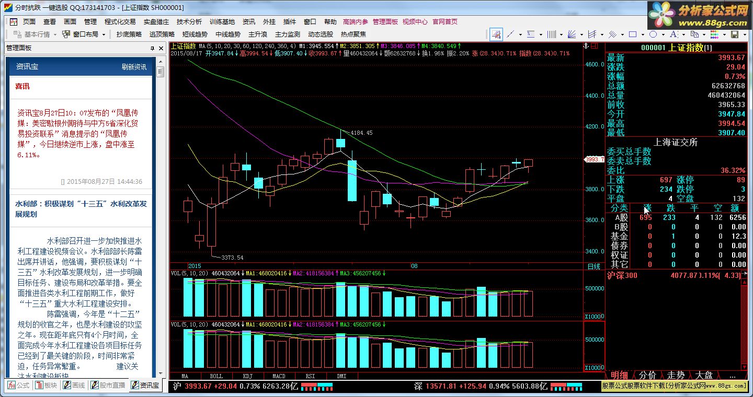Select the ellipse drawing tool
753x397 pixels.
653,34
